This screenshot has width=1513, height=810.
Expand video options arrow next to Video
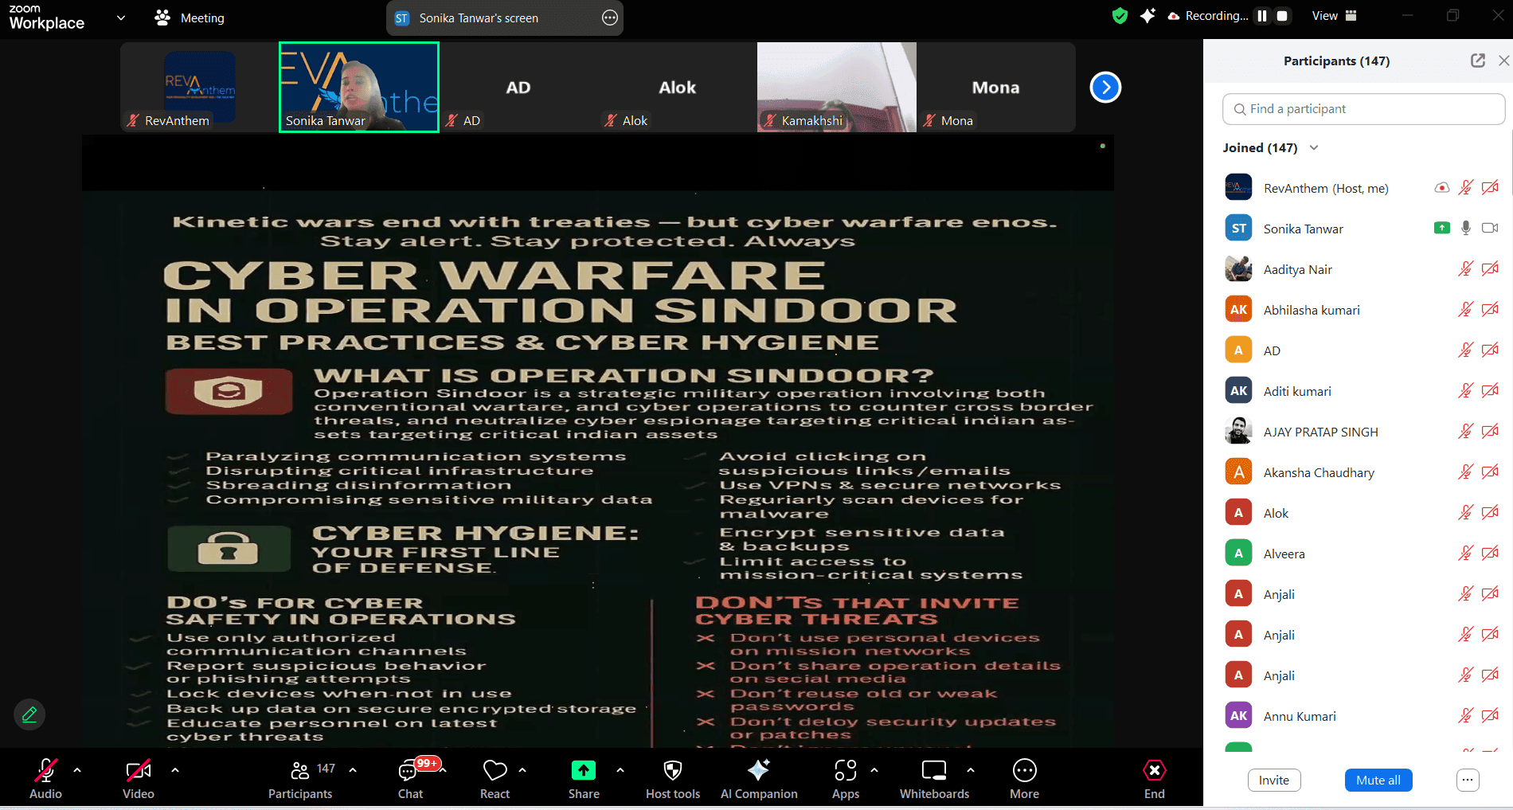tap(175, 770)
